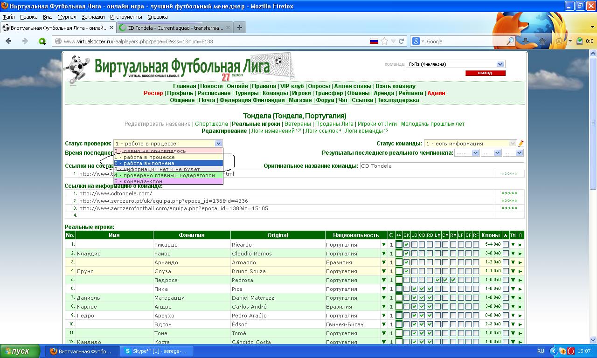597x358 pixels.
Task: Open the Инструменты menu
Action: tap(126, 17)
